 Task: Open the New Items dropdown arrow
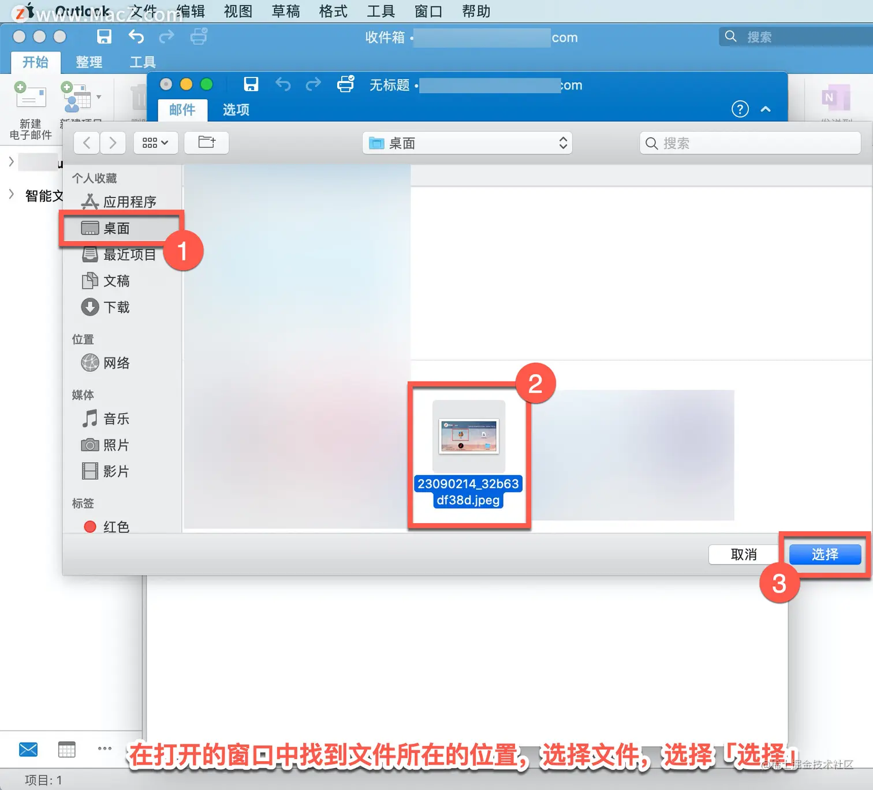click(x=99, y=97)
